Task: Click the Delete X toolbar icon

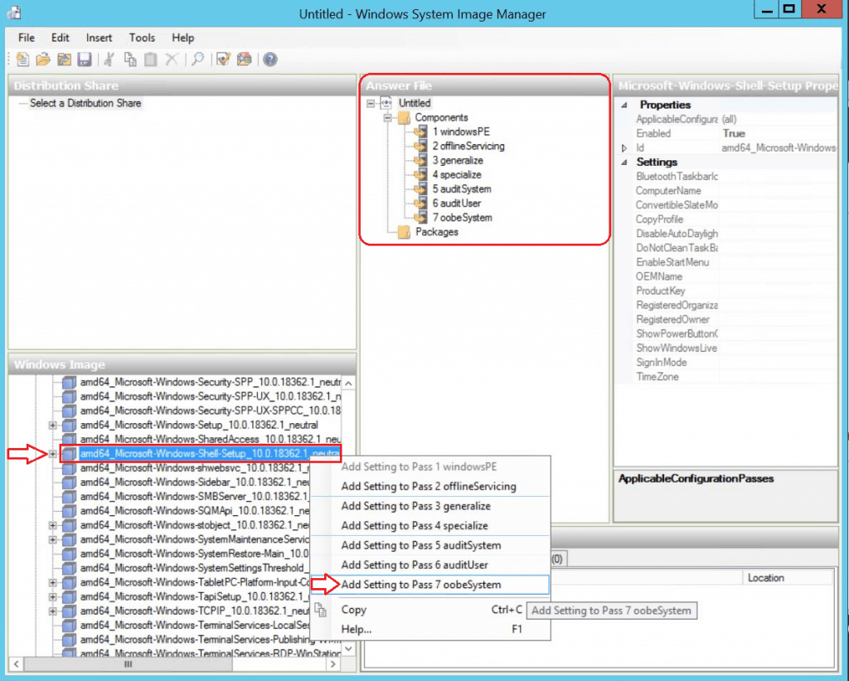Action: tap(172, 59)
